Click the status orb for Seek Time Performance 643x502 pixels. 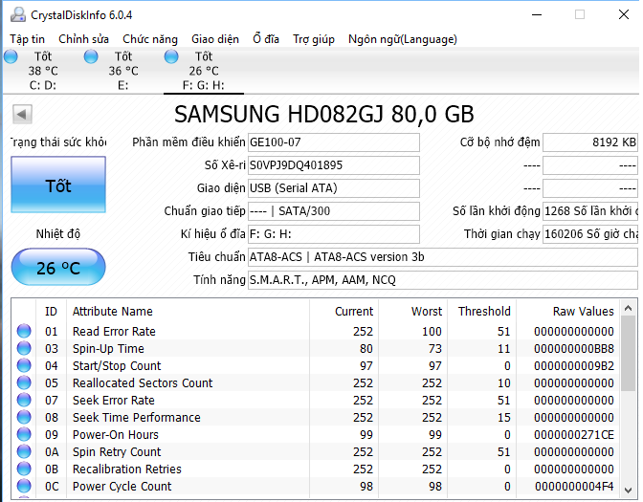coord(24,417)
